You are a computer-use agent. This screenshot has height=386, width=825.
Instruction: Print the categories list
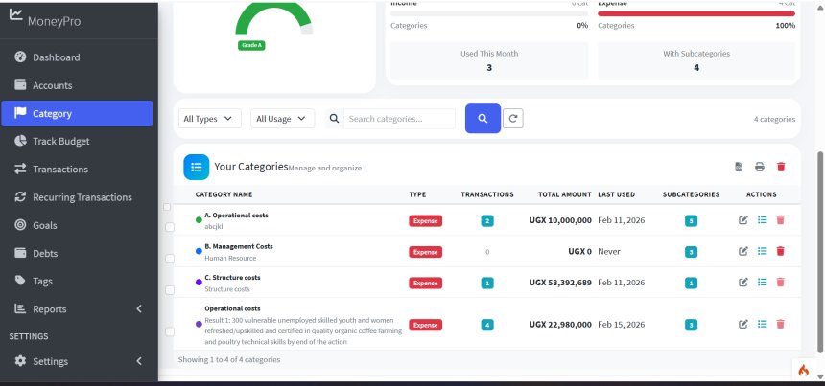(x=760, y=167)
